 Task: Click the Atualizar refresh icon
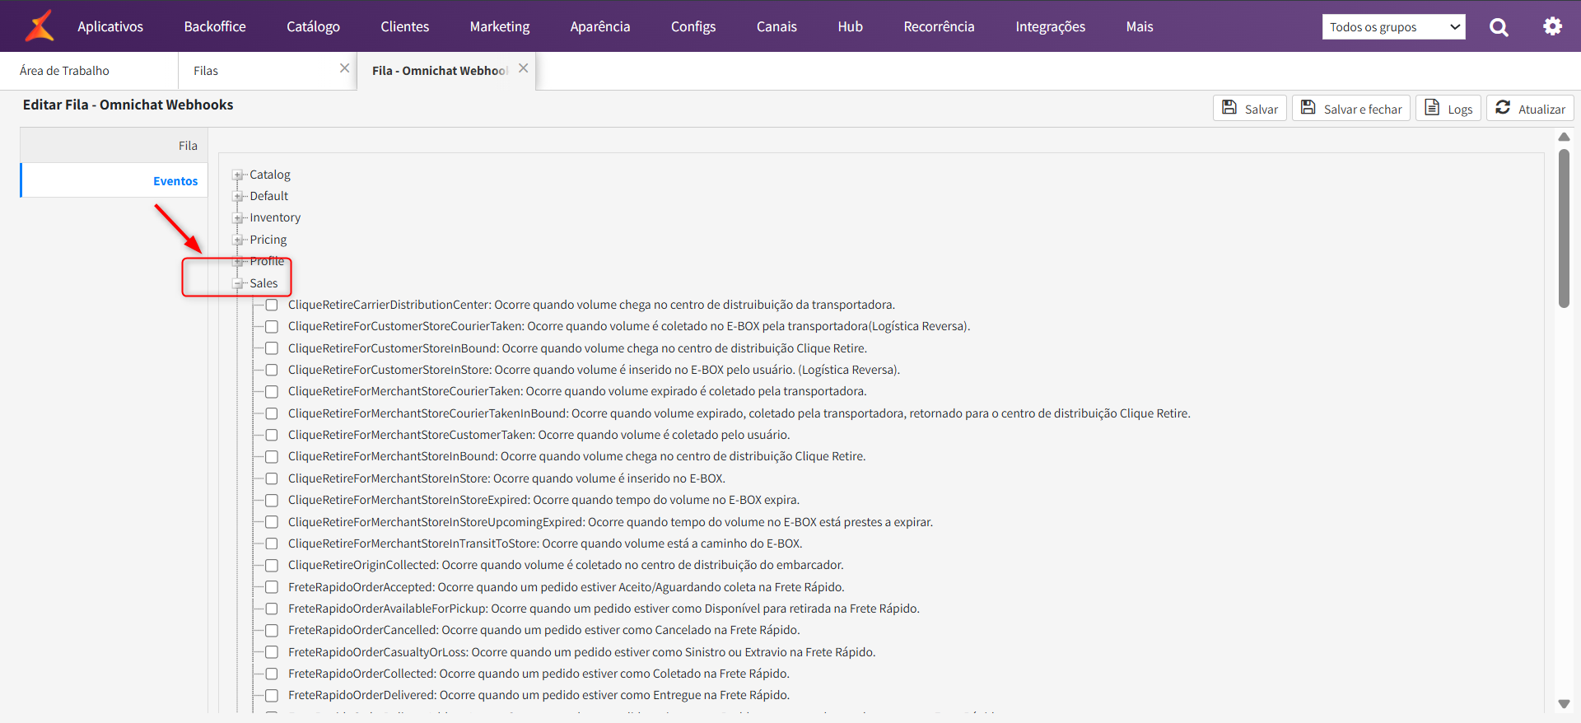1503,108
